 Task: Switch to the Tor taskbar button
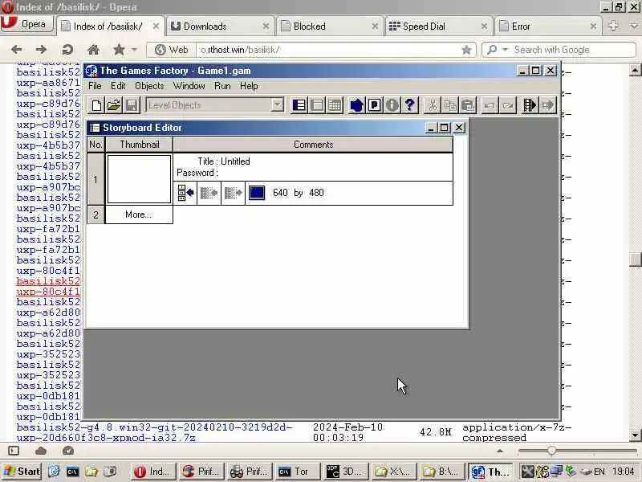point(296,472)
